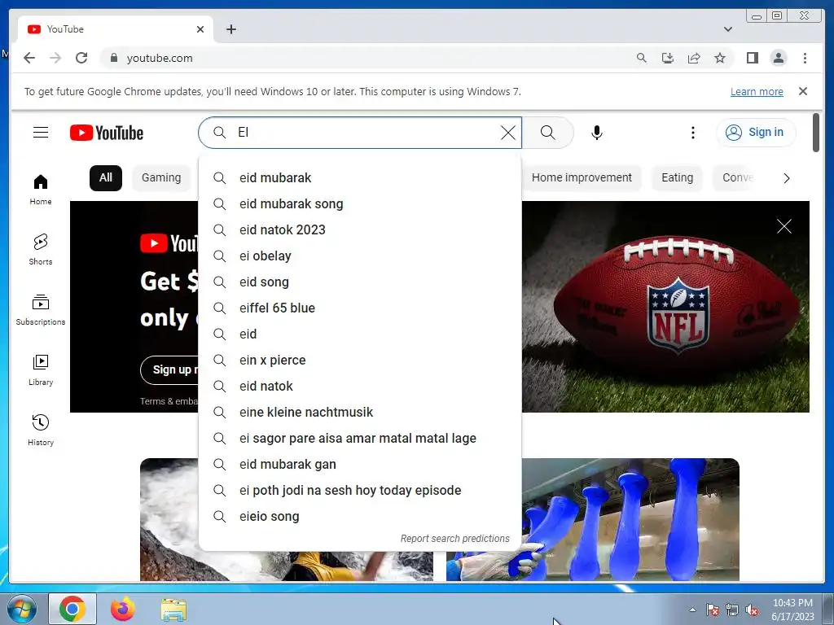Click the Chrome zoom magnifier icon
This screenshot has height=625, width=834.
(642, 58)
